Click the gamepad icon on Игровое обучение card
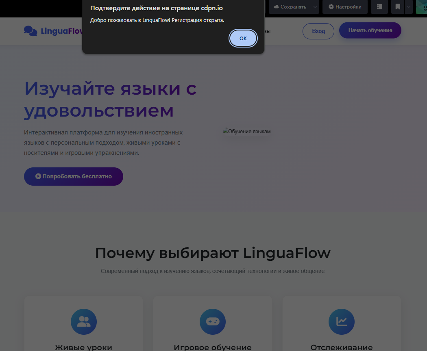The height and width of the screenshot is (351, 427). pyautogui.click(x=212, y=321)
